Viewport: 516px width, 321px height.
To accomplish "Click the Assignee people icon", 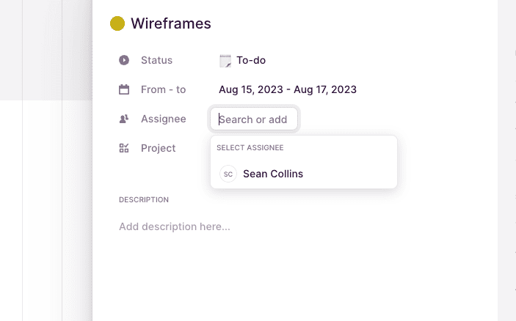I will [124, 119].
